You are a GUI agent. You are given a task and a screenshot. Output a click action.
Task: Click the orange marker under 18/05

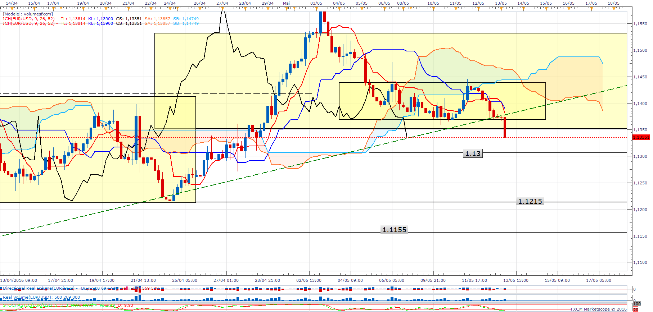[613, 8]
